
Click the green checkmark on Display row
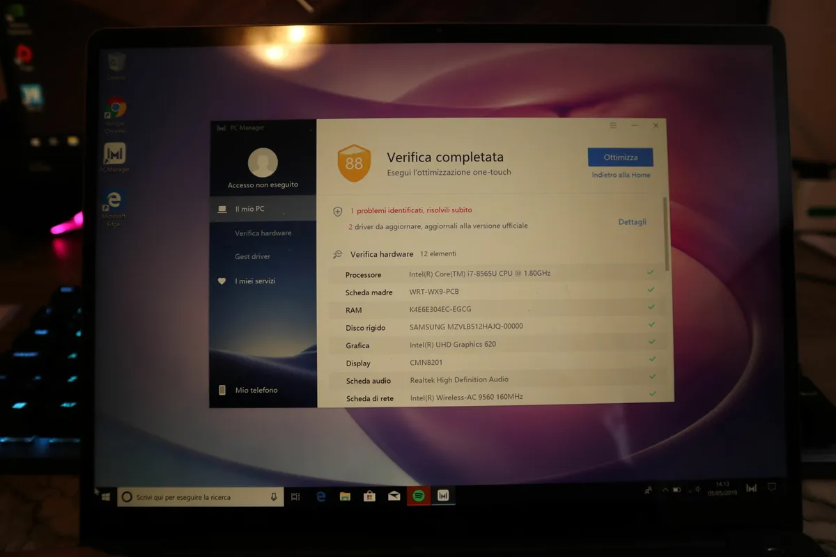pyautogui.click(x=653, y=359)
